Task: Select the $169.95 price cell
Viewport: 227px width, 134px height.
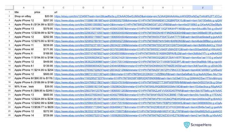Action: 44,53
